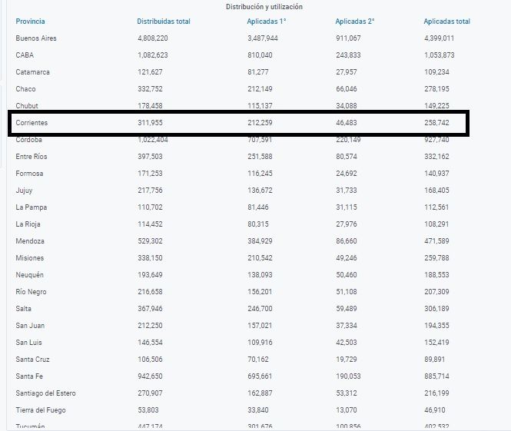
Task: Select the La Pampa province name
Action: point(31,207)
